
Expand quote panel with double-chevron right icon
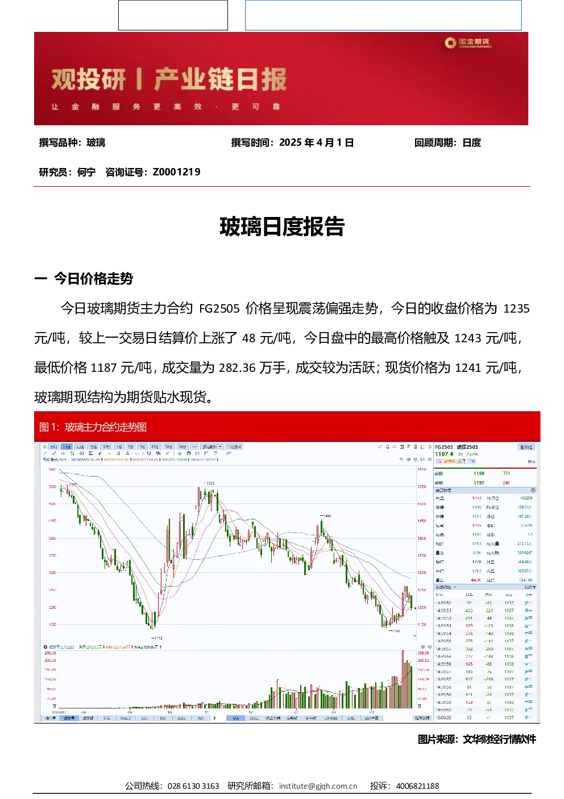[x=430, y=447]
